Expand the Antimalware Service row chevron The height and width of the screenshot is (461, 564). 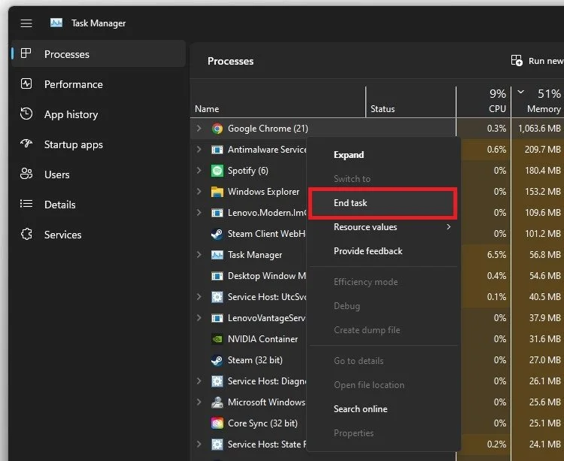199,149
